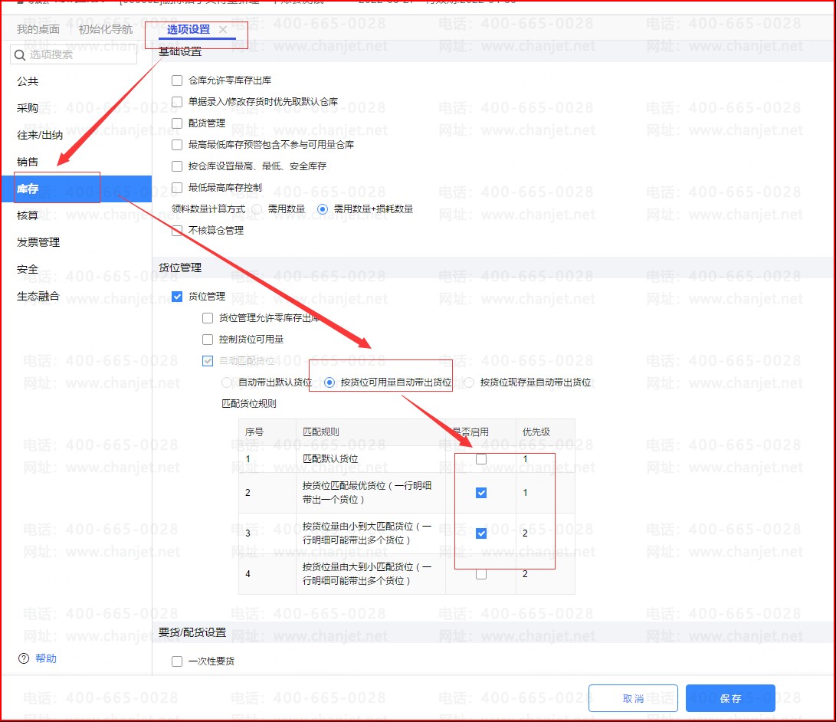Select the 选项设置 tab
This screenshot has height=722, width=836.
(x=189, y=29)
